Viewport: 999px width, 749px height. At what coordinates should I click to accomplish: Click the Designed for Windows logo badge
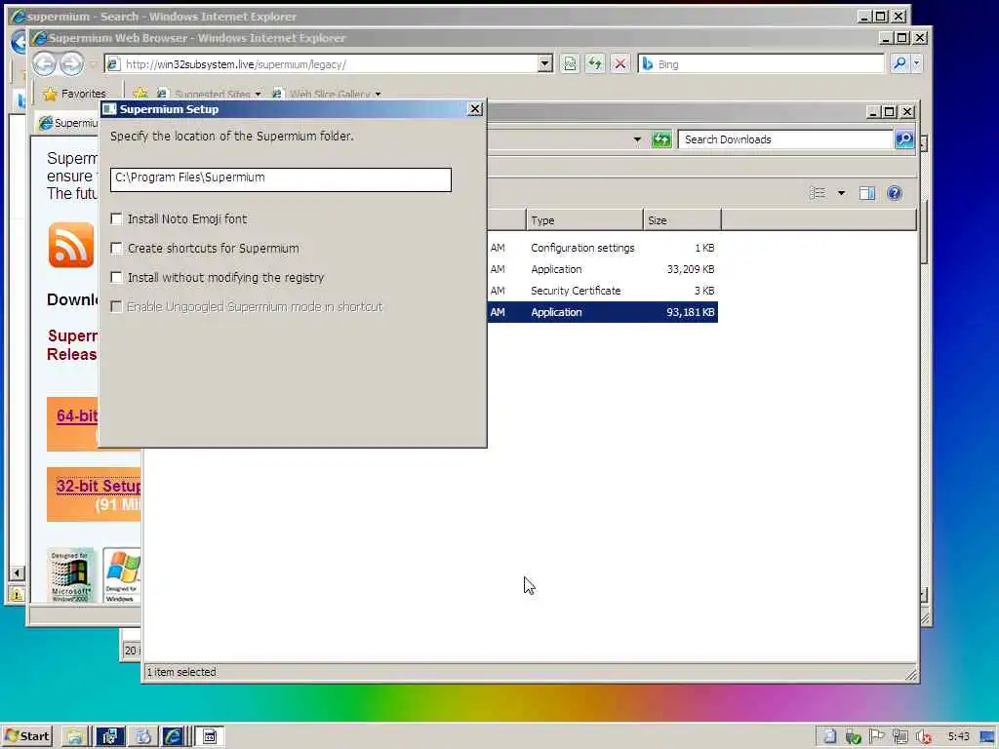pyautogui.click(x=121, y=575)
